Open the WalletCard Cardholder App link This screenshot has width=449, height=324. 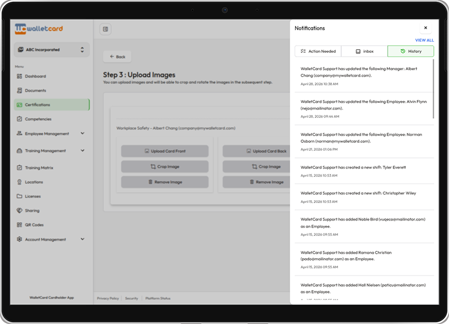[51, 298]
